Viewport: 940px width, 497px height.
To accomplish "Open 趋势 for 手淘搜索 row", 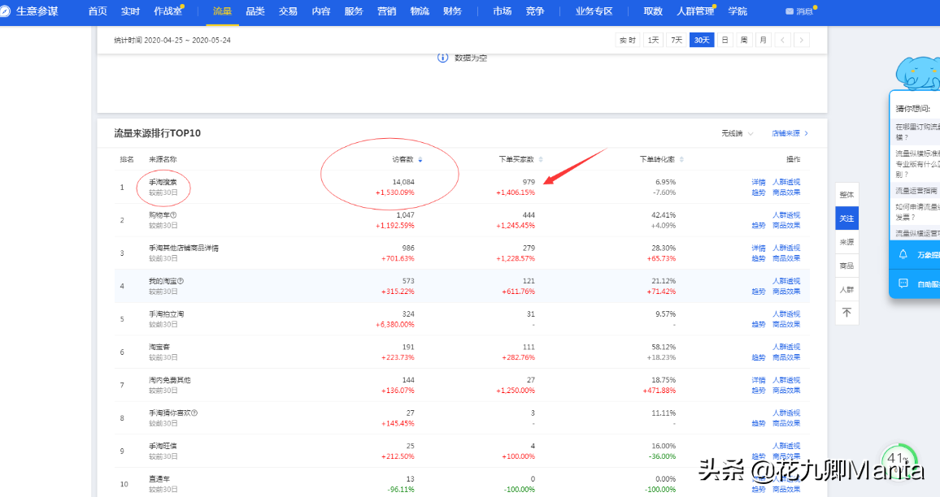I will 759,192.
